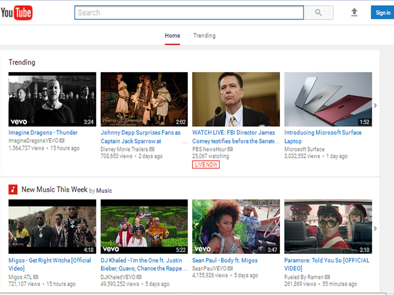Open the Johnny Depp Jack Sparrow thumbnail
Image resolution: width=394 pixels, height=295 pixels.
coord(144,99)
